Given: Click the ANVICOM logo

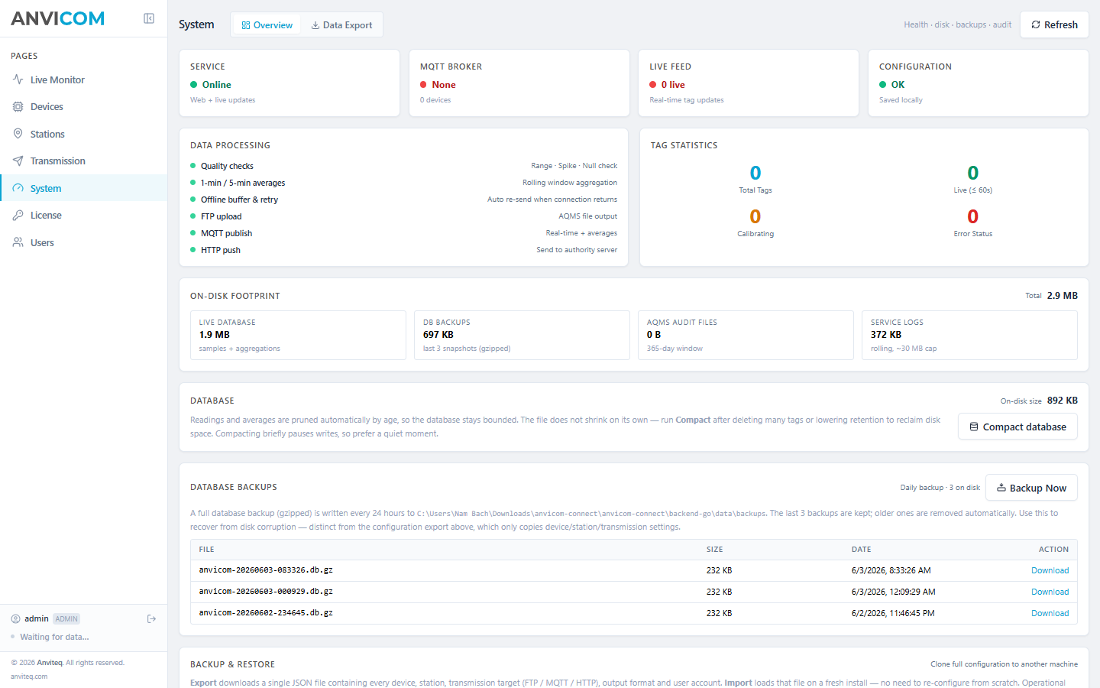Looking at the screenshot, I should (57, 18).
